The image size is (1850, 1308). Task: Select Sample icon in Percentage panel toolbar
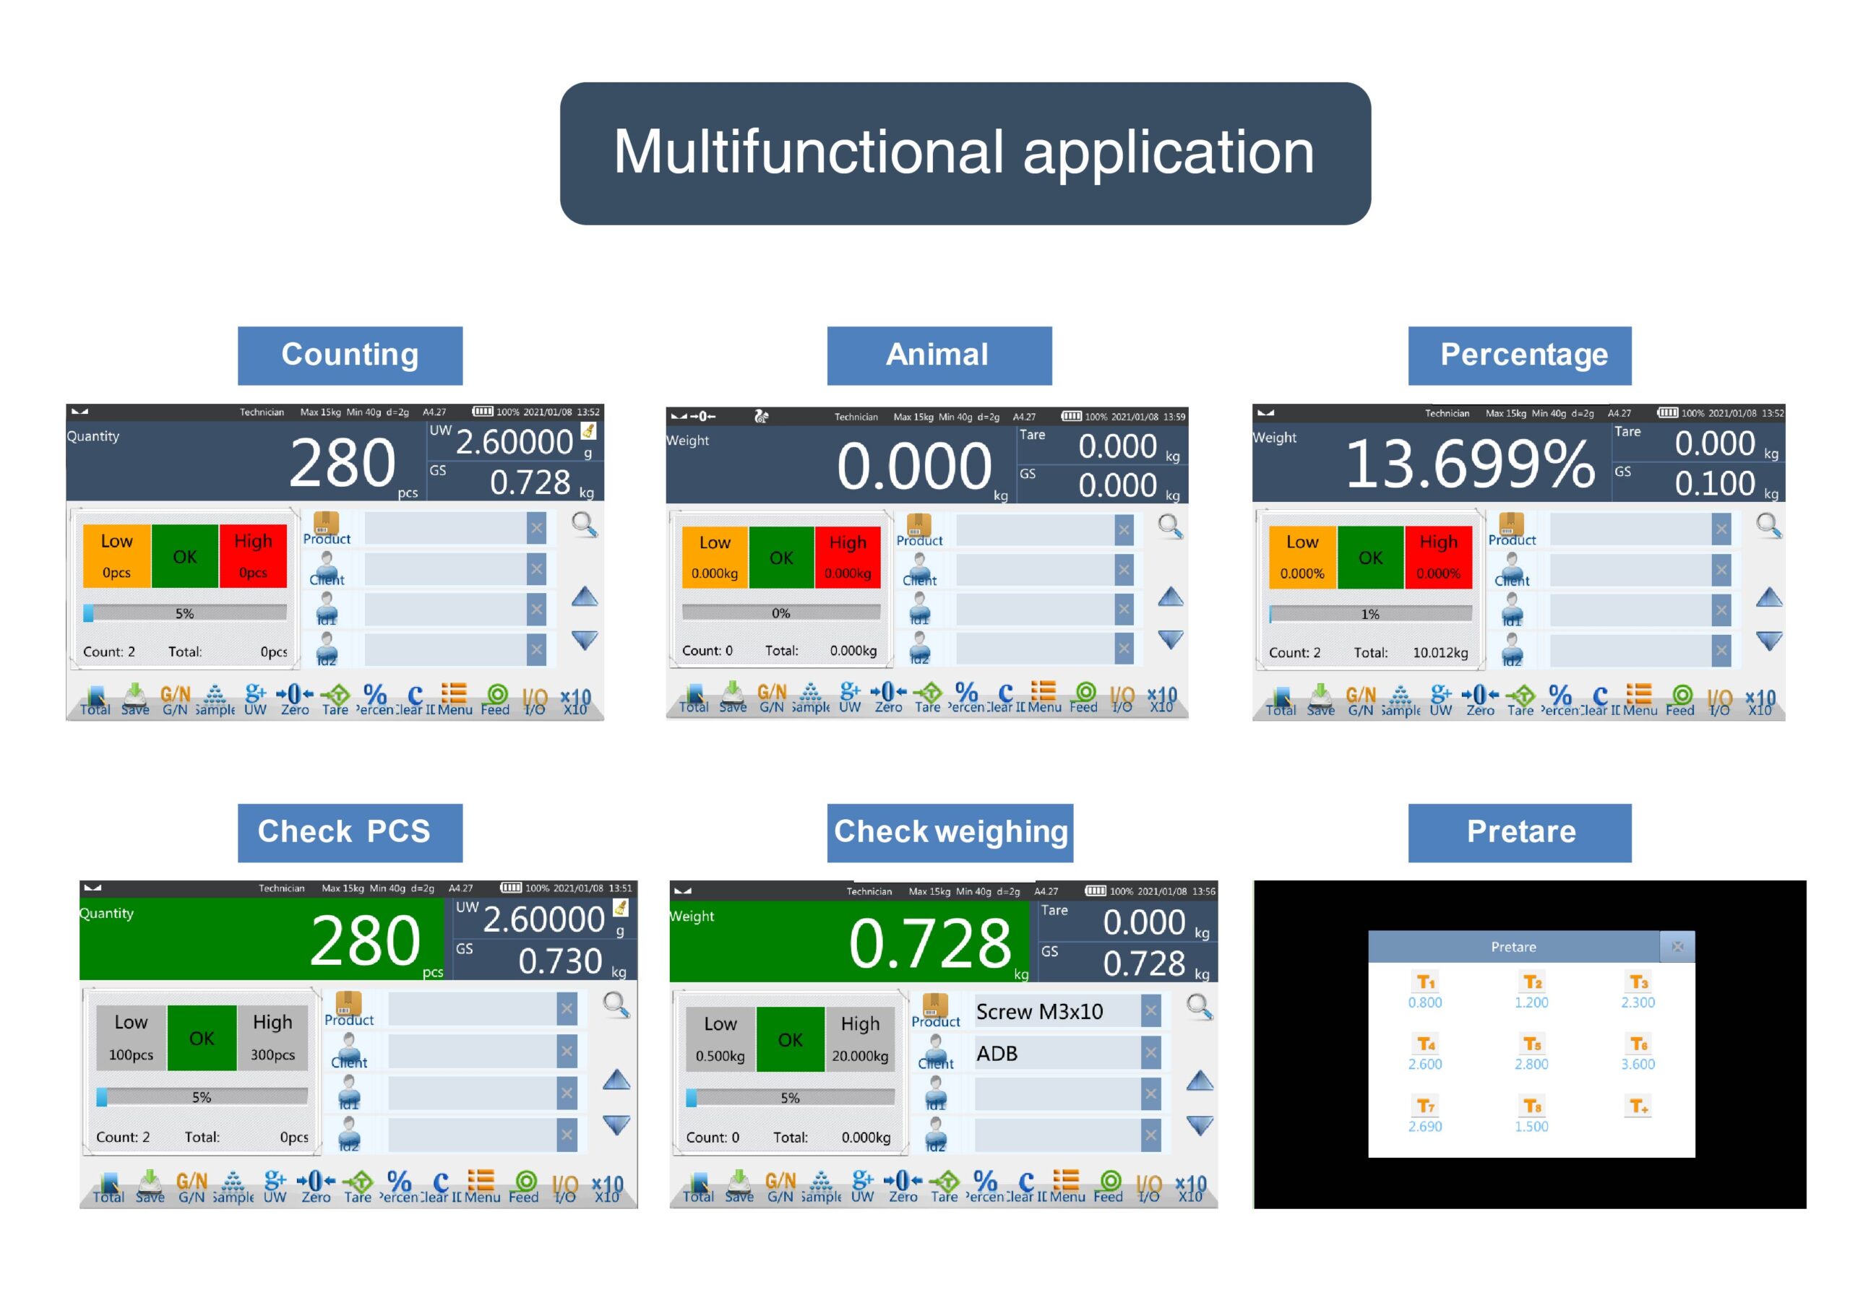tap(1401, 700)
